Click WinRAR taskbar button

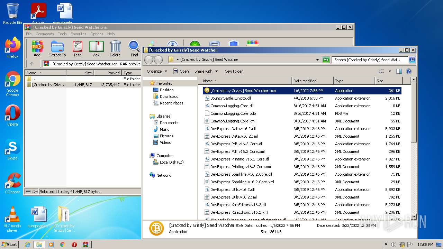pos(85,245)
